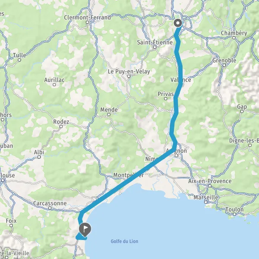Click the Golfe du Lion label

coord(124,241)
